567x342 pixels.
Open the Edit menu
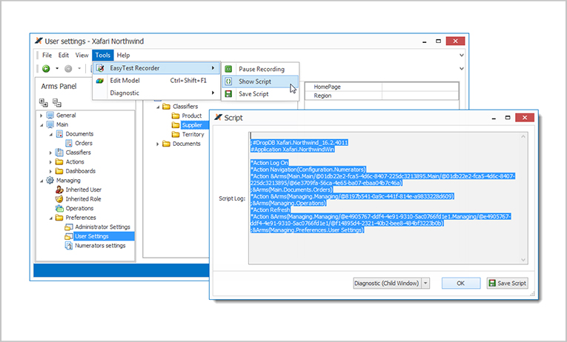point(64,56)
